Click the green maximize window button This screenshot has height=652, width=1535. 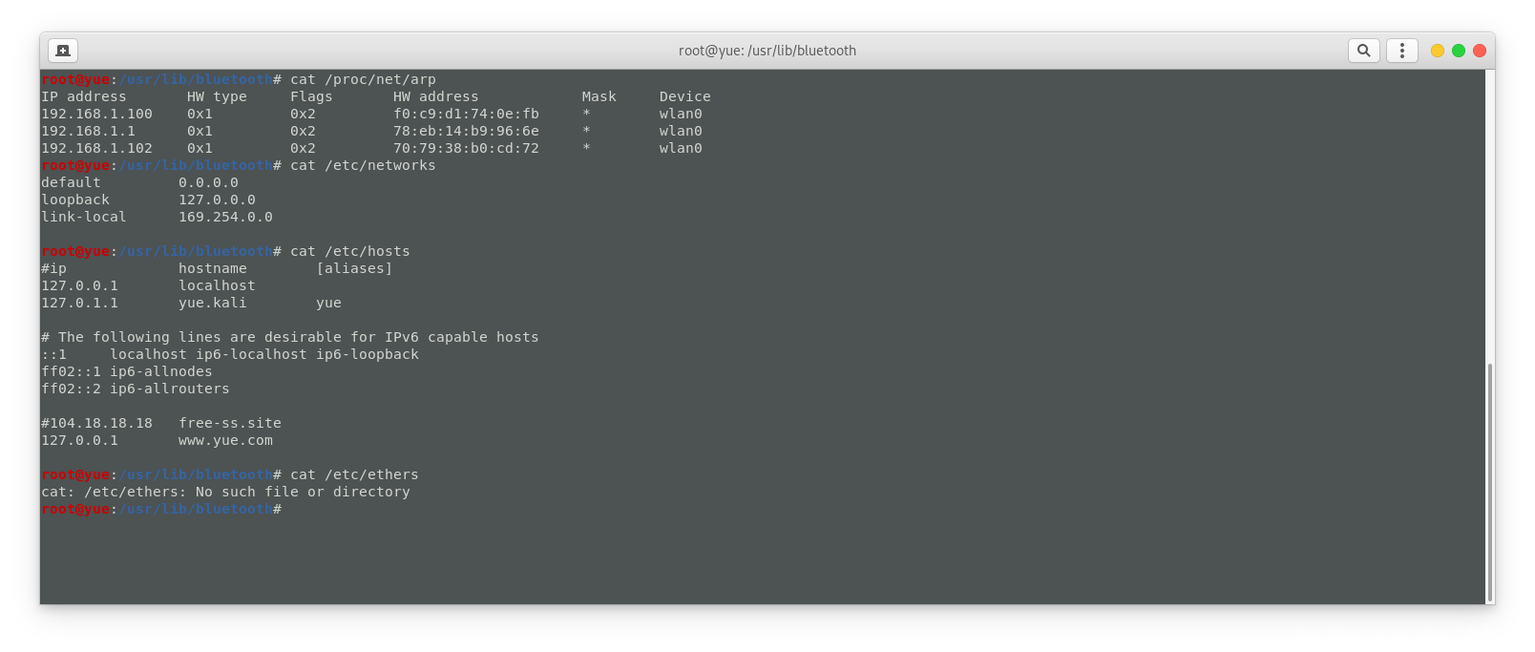1459,51
